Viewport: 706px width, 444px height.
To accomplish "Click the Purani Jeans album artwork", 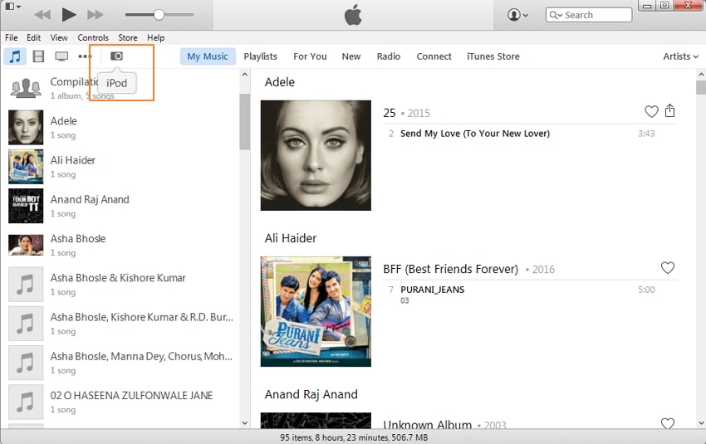I will point(316,311).
